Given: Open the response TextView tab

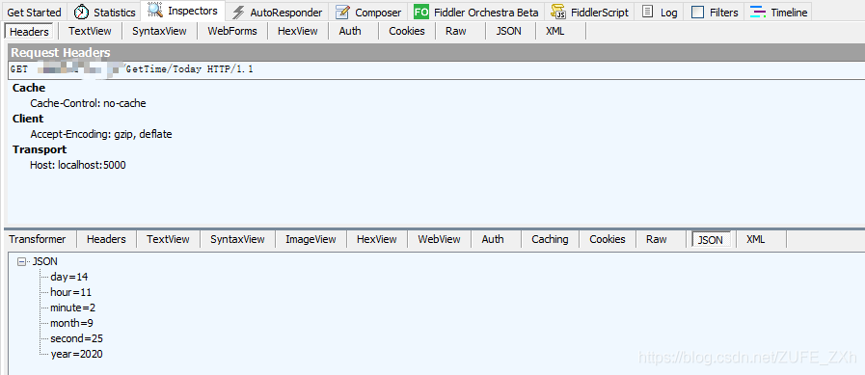Looking at the screenshot, I should coord(168,239).
